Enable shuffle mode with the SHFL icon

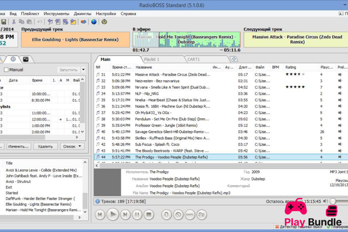[190, 215]
